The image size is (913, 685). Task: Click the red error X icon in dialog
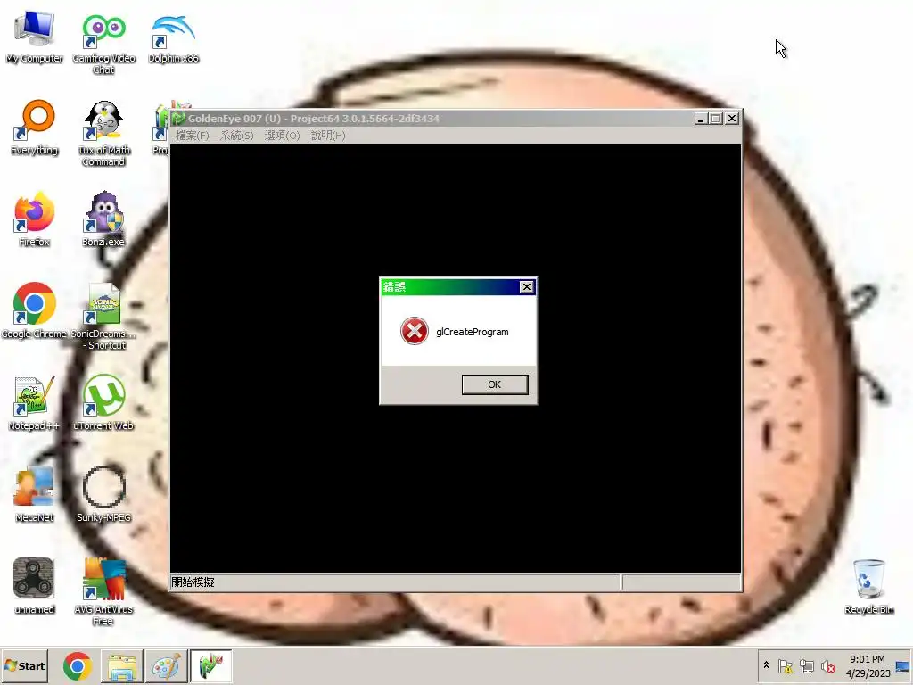coord(414,331)
